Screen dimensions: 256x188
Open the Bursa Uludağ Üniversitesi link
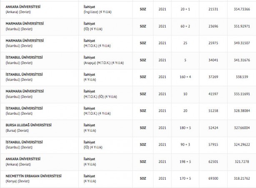29,125
